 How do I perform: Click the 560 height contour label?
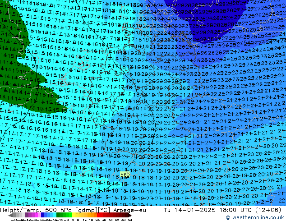125,175
